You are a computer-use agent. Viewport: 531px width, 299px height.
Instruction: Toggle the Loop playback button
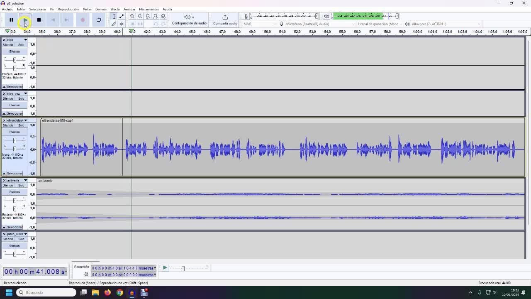point(99,20)
